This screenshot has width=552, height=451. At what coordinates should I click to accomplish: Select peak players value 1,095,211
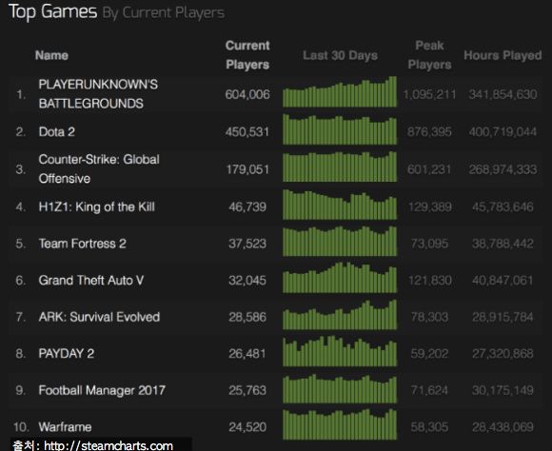[x=429, y=94]
